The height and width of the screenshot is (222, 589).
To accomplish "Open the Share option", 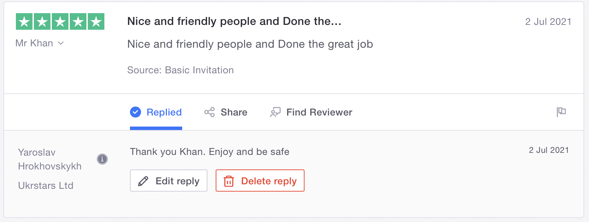I will pos(234,112).
